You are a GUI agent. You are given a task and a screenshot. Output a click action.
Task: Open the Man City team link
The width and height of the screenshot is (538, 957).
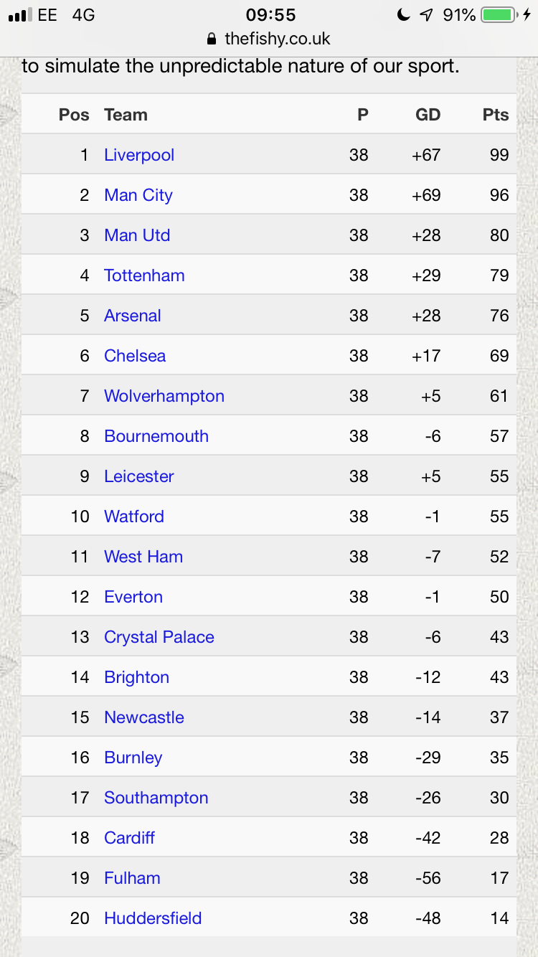coord(138,195)
